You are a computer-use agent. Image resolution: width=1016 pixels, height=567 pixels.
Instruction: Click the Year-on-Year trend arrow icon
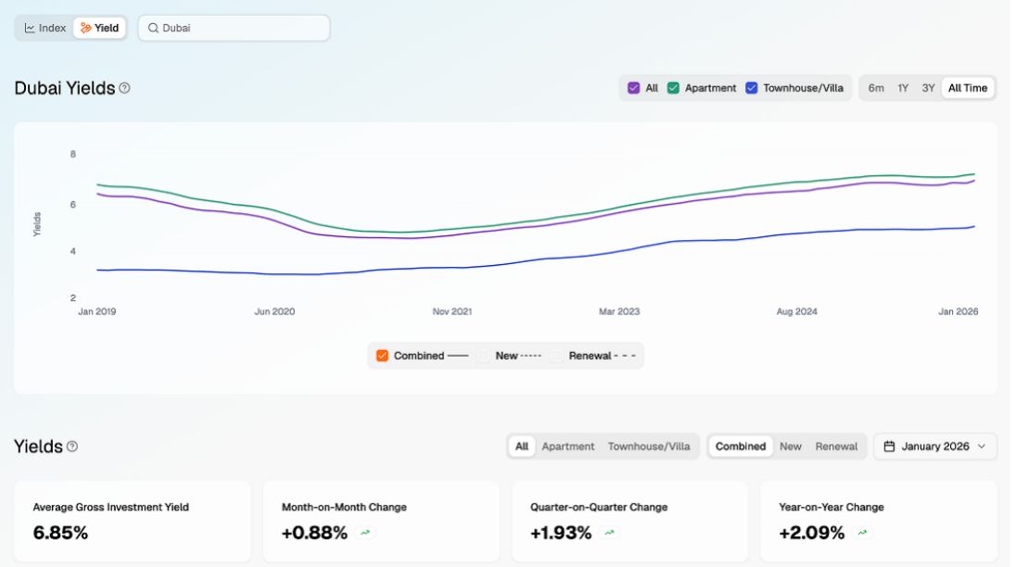(862, 533)
